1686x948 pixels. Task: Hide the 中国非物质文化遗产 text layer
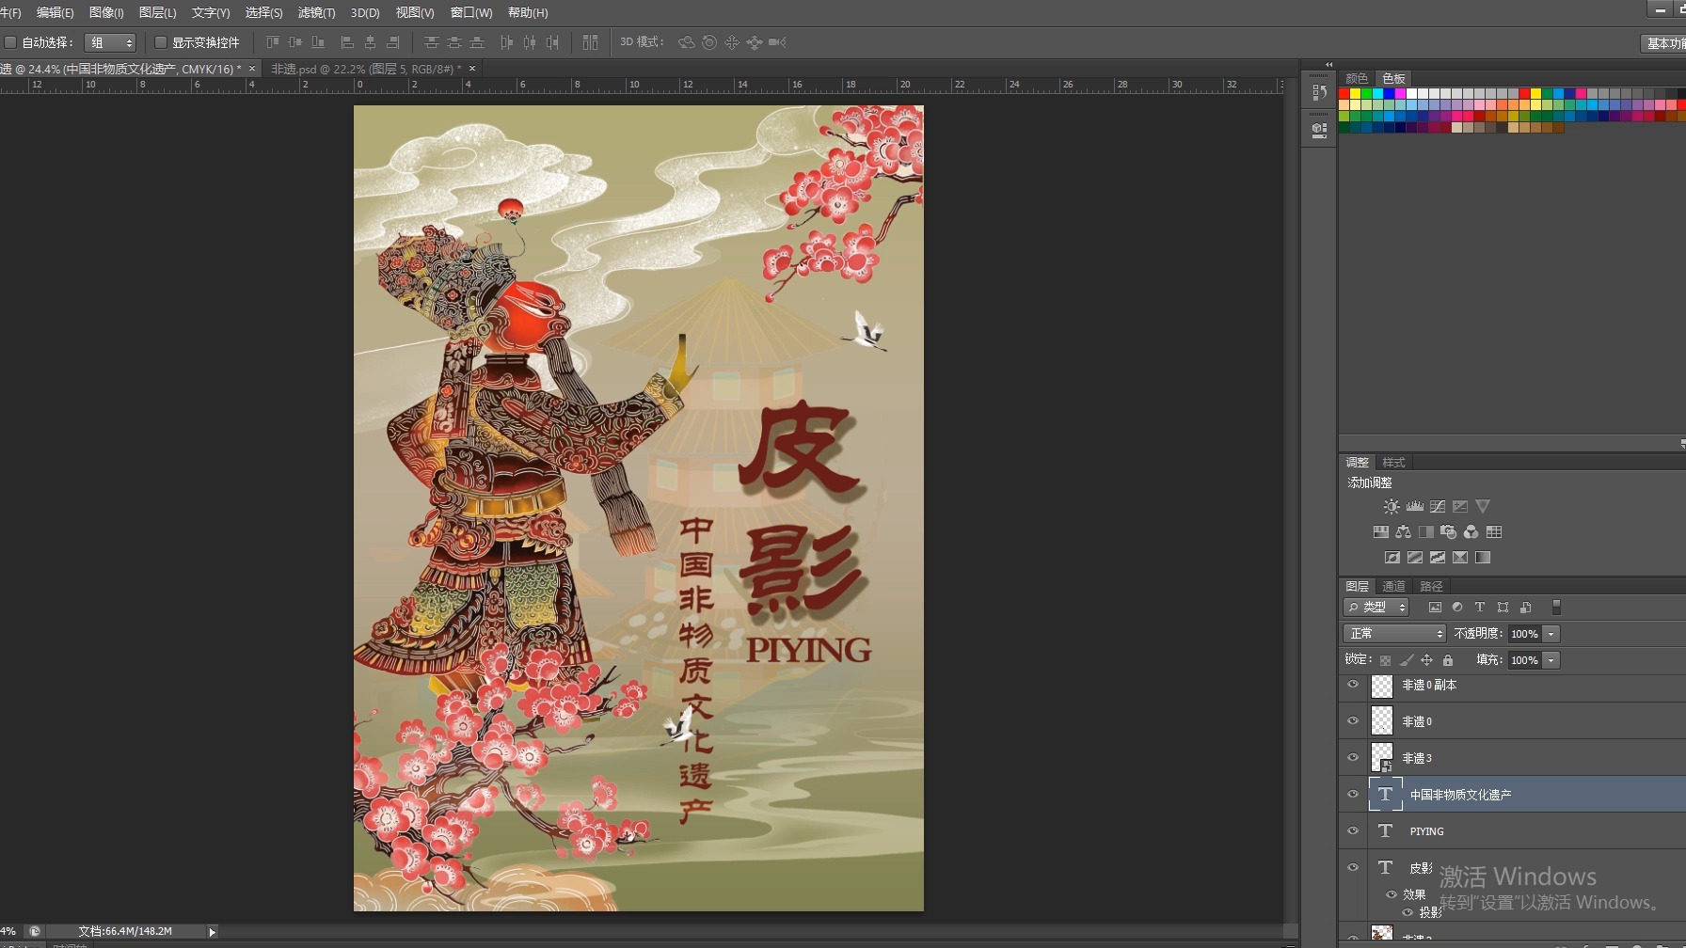point(1353,795)
